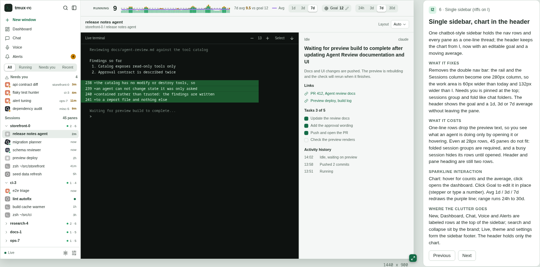
Task: Uncheck the 'Add the approval wording' task
Action: [x=306, y=126]
